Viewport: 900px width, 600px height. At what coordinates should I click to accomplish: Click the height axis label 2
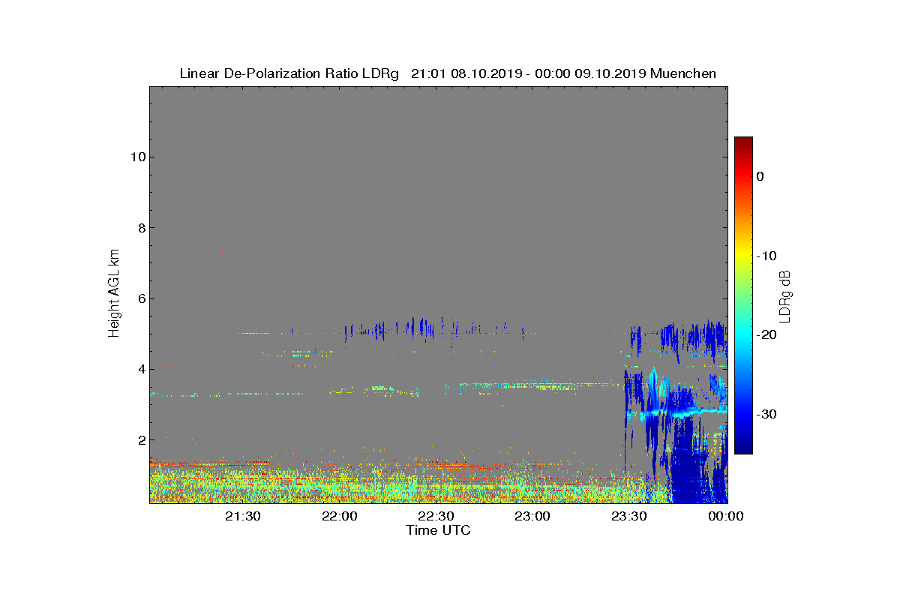(140, 439)
